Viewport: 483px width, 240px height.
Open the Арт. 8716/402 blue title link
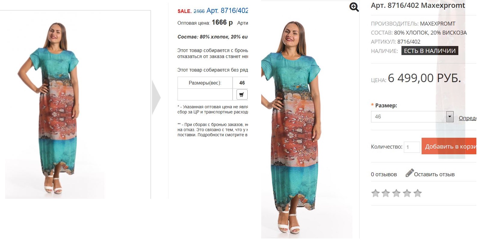click(227, 11)
